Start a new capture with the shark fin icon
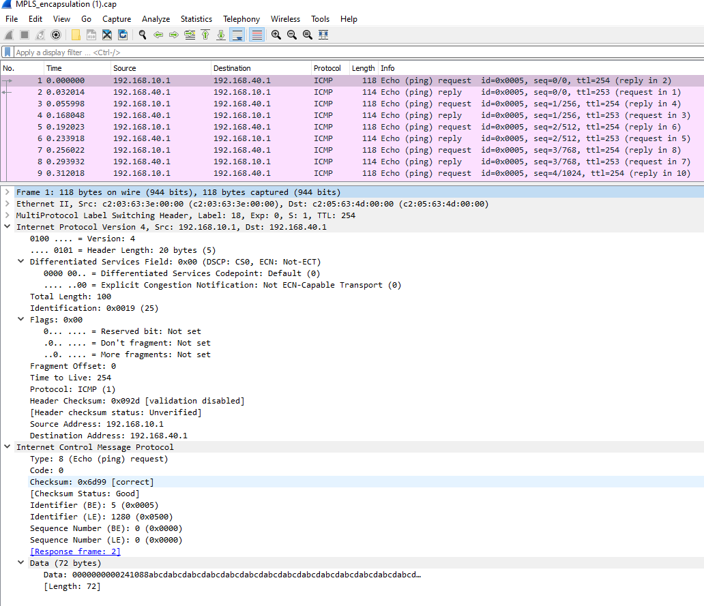 coord(10,35)
